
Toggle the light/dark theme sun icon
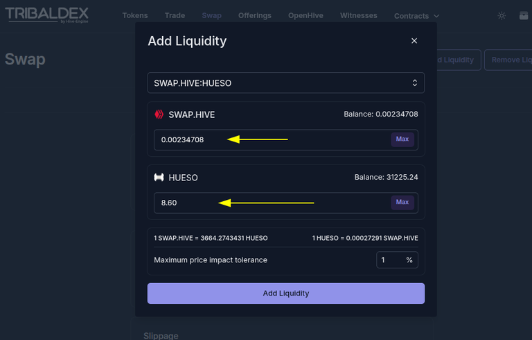pos(502,16)
